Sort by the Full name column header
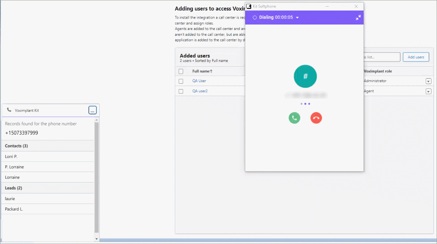The width and height of the screenshot is (437, 244). coord(202,71)
